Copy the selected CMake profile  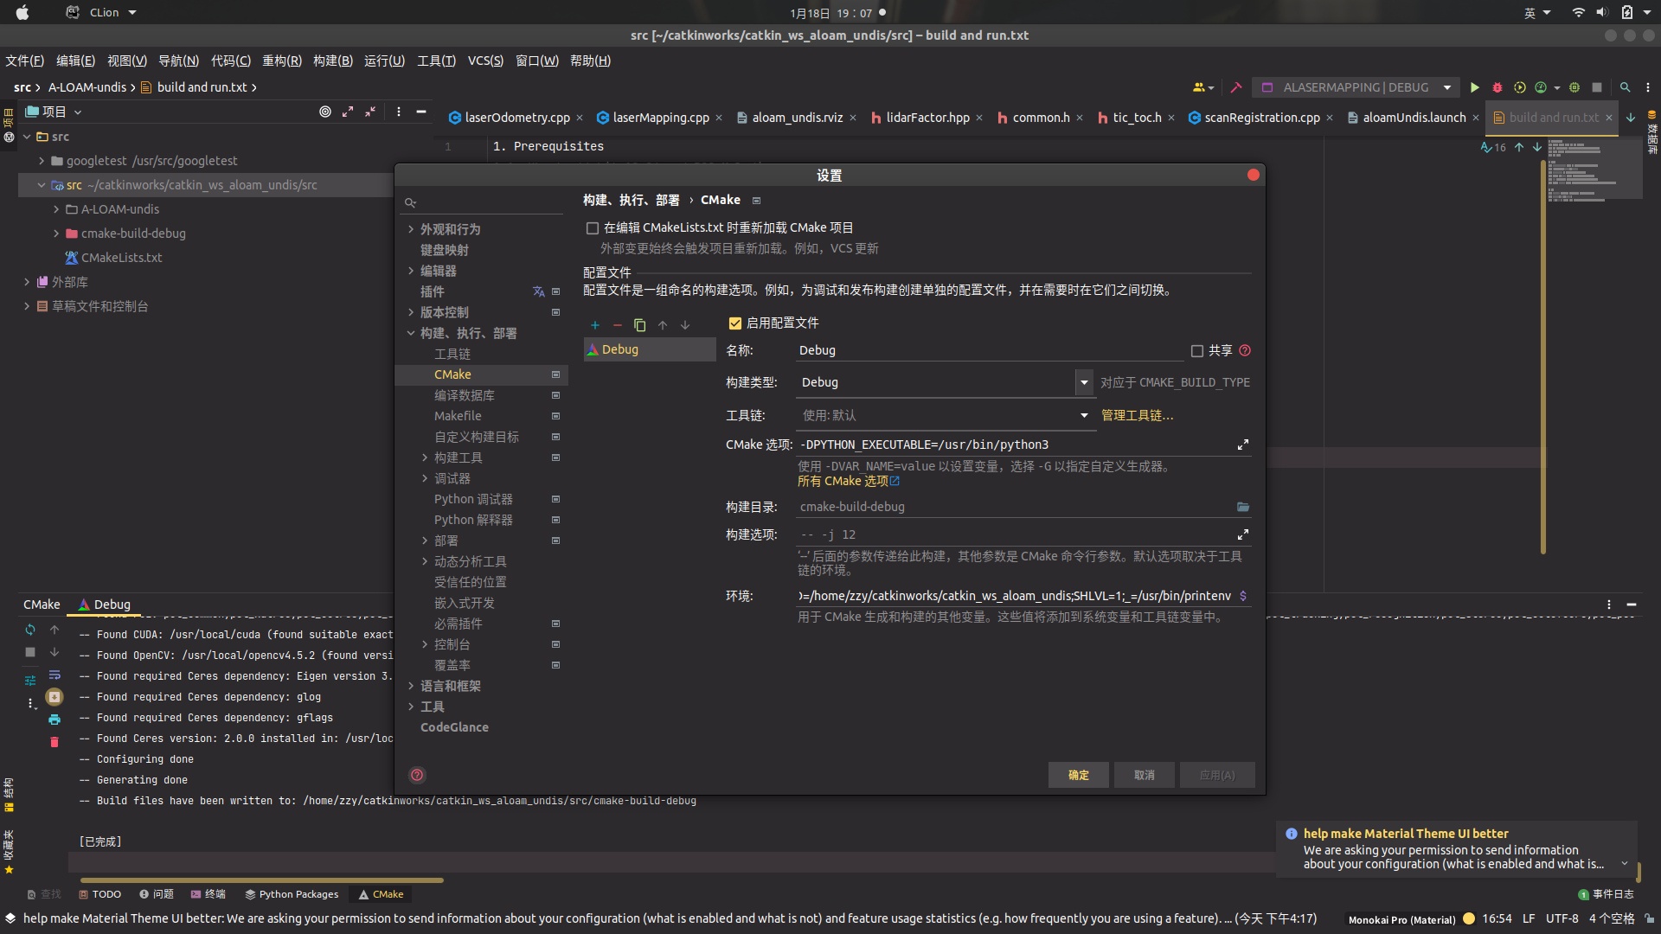640,325
